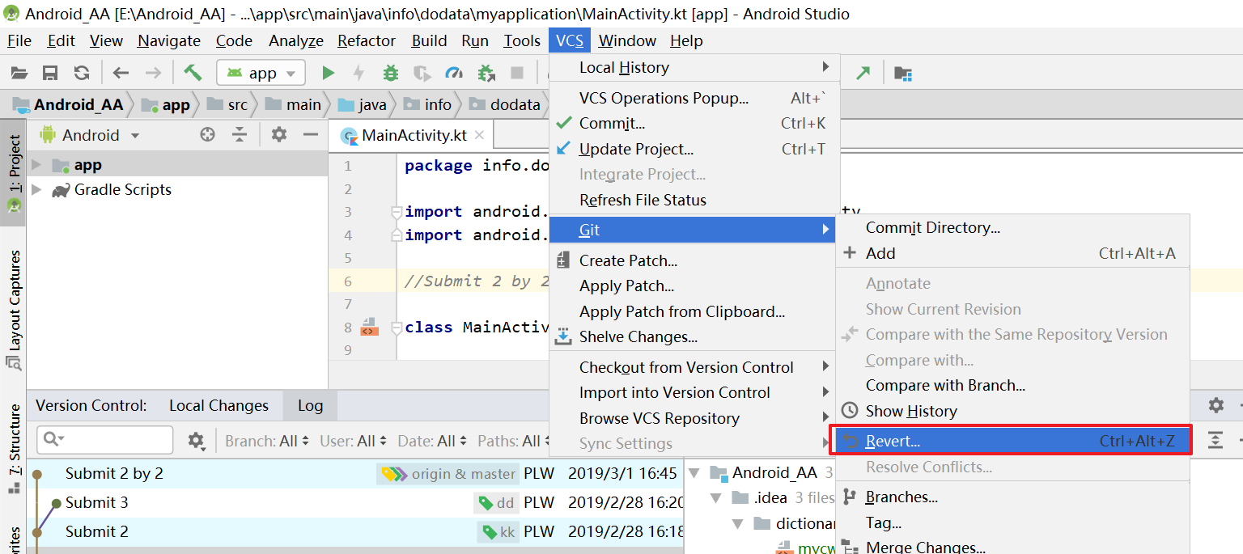Open the Refactor menu
This screenshot has width=1243, height=554.
point(367,40)
